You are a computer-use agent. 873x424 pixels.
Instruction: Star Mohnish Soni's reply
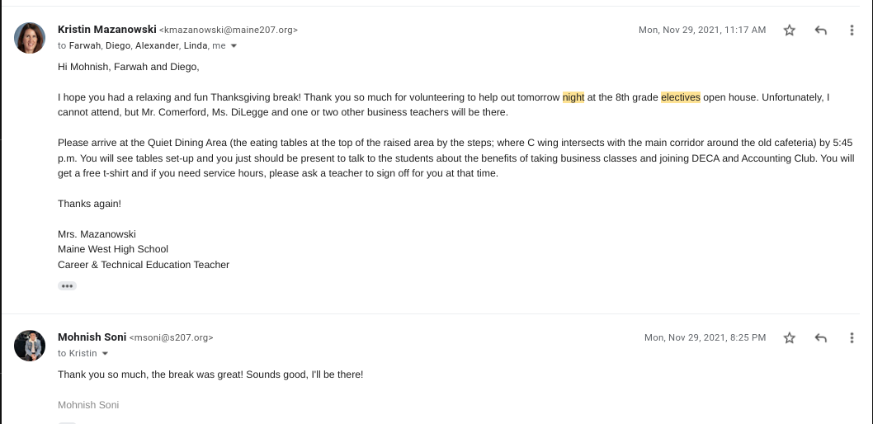coord(789,337)
